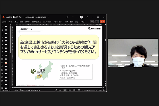Switch to the ヘルプ tab
This screenshot has height=106, width=159.
(x=82, y=22)
